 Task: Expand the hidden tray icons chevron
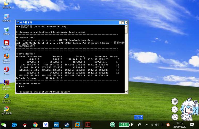tap(147, 125)
